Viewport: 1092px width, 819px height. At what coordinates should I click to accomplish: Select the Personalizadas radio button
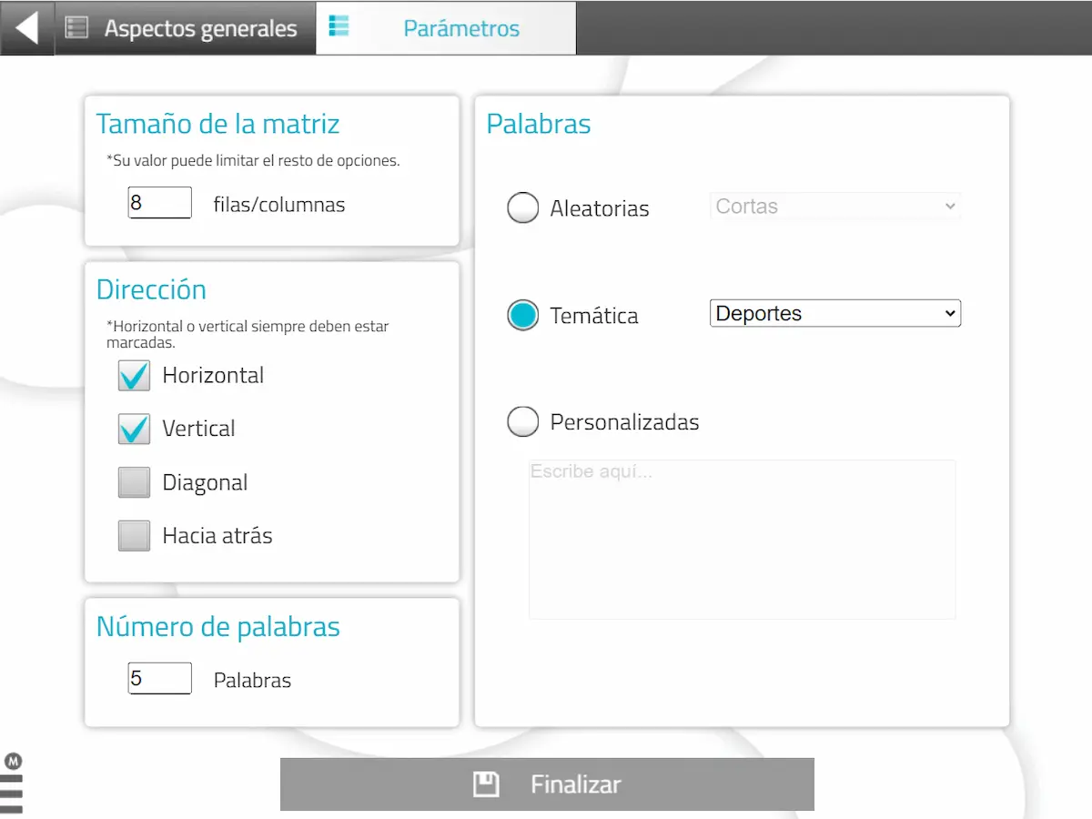pyautogui.click(x=522, y=421)
